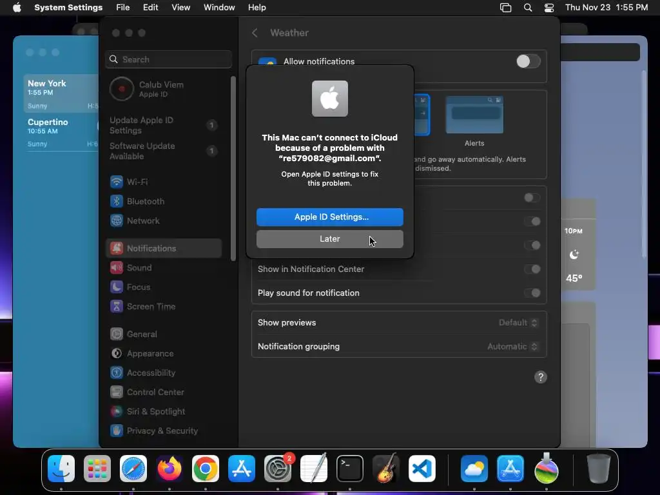The width and height of the screenshot is (660, 495).
Task: Click Stage Manager icon in the menu bar
Action: pos(505,8)
